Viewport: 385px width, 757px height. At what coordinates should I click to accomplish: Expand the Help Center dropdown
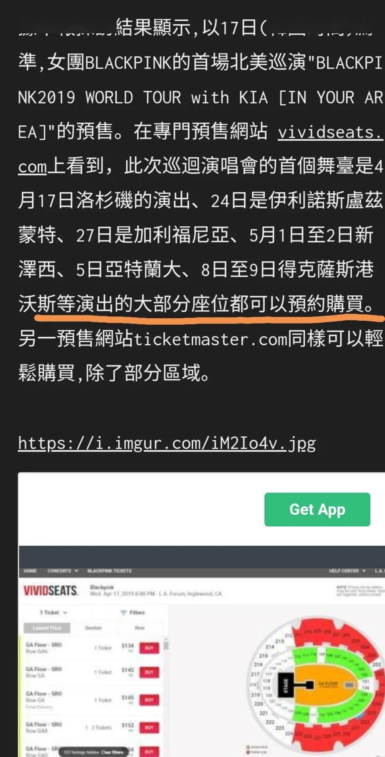(347, 571)
